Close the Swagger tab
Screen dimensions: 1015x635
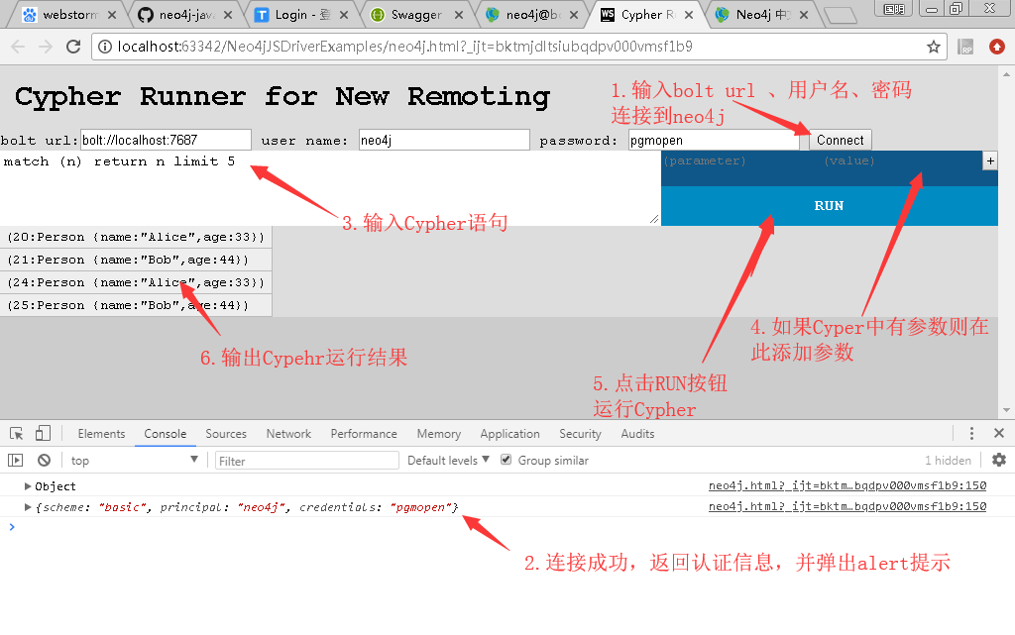(459, 14)
